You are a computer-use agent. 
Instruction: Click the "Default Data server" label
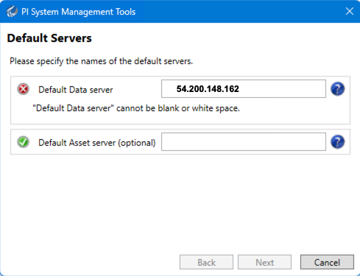(x=76, y=90)
